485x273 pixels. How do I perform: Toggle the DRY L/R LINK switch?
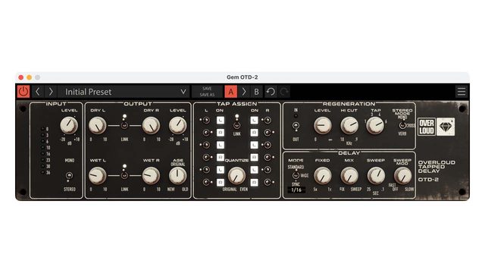124,125
